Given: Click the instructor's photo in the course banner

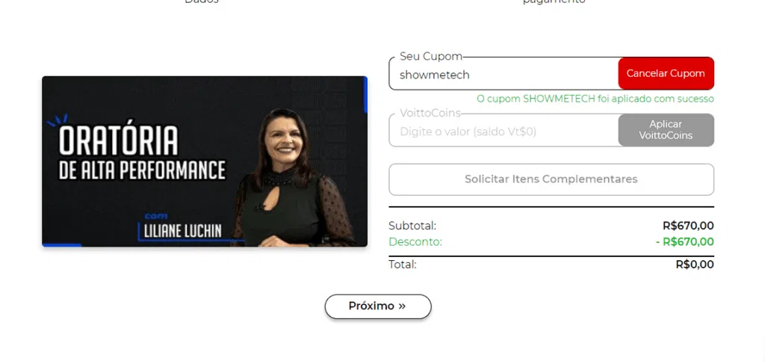Looking at the screenshot, I should coord(292,178).
